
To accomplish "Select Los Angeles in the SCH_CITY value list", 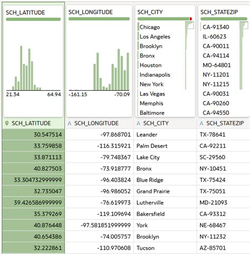I will (155, 36).
